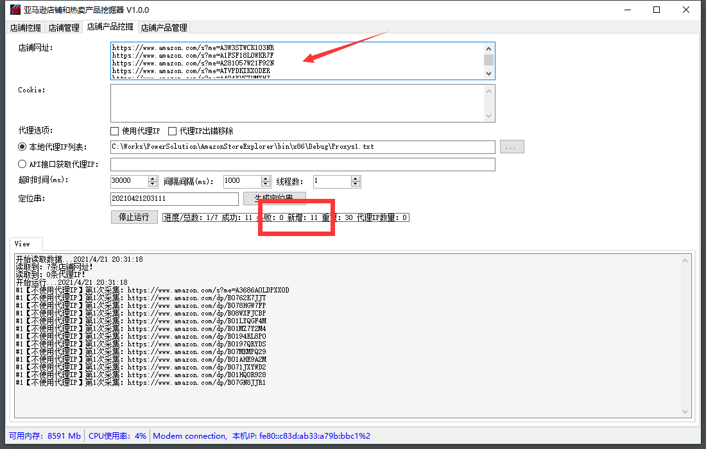Click the 店铺网址 scrollbar thumb

click(489, 60)
